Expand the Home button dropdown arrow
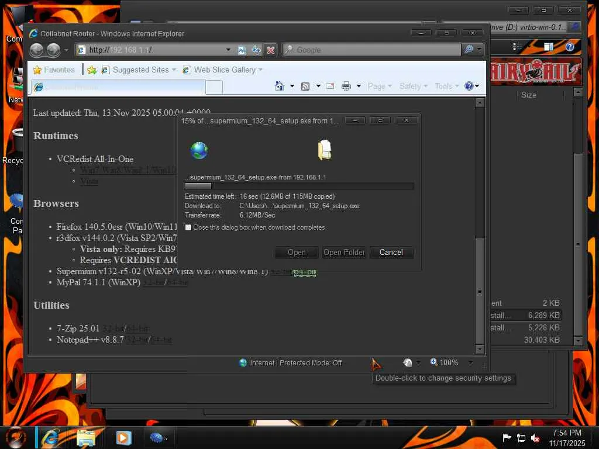 click(x=292, y=87)
